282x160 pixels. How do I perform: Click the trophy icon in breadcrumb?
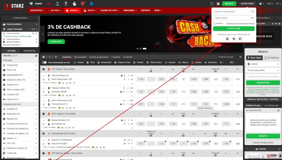pyautogui.click(x=56, y=57)
